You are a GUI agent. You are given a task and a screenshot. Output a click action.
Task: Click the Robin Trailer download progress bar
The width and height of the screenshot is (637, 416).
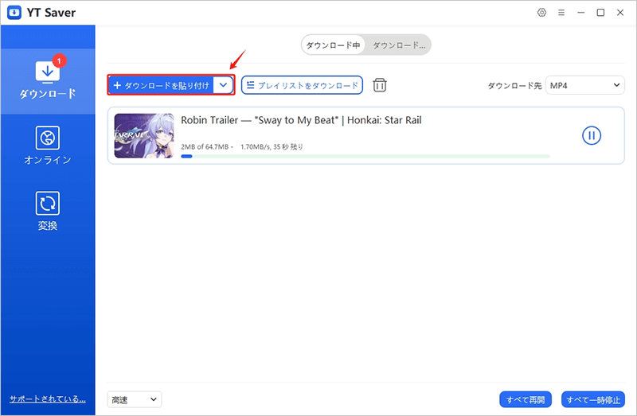365,156
